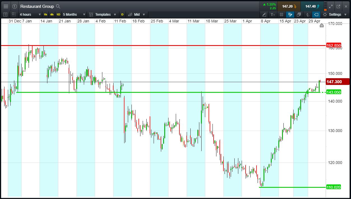Image resolution: width=351 pixels, height=199 pixels.
Task: Click the sell price 147.20 button
Action: [x=288, y=6]
